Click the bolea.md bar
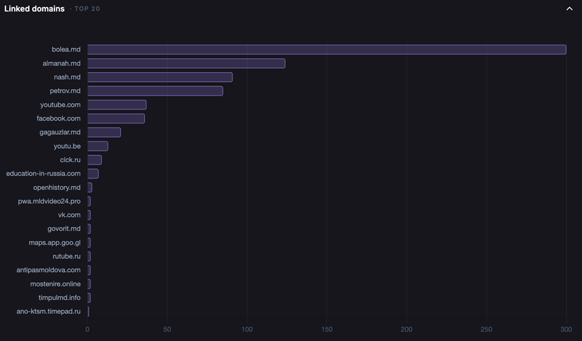The image size is (582, 341). click(326, 50)
